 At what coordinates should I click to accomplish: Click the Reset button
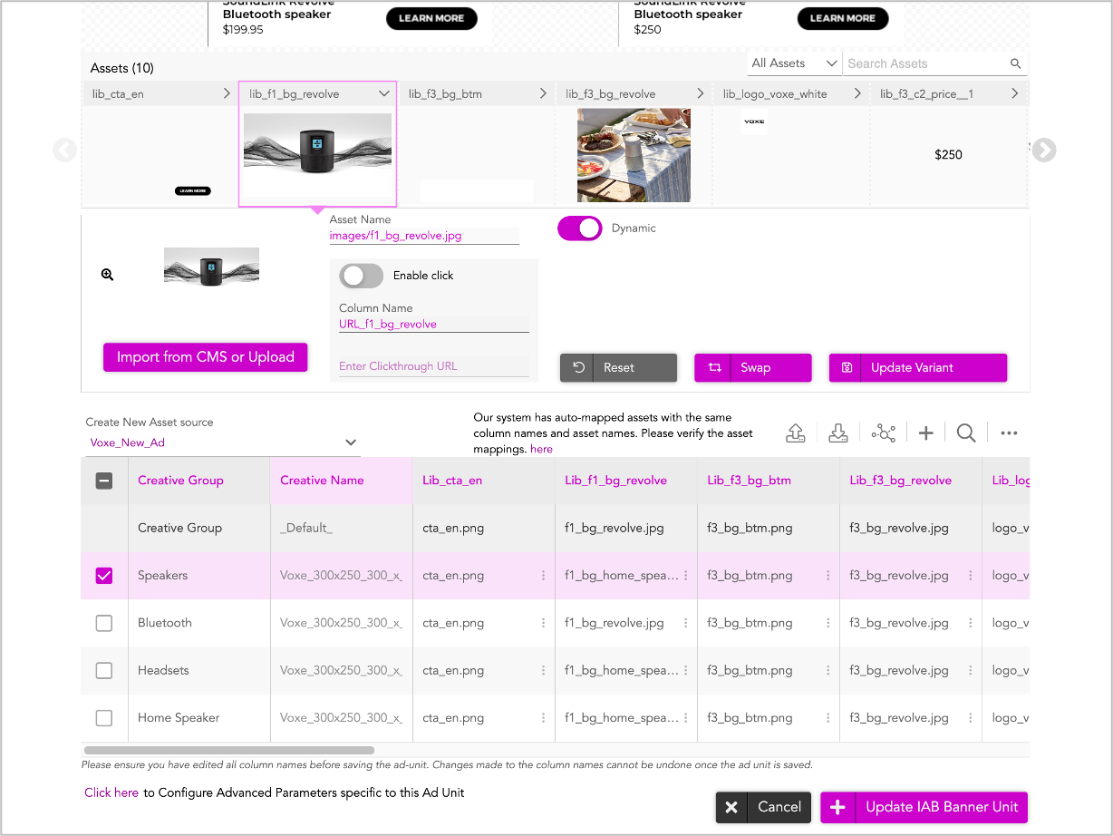pos(618,367)
